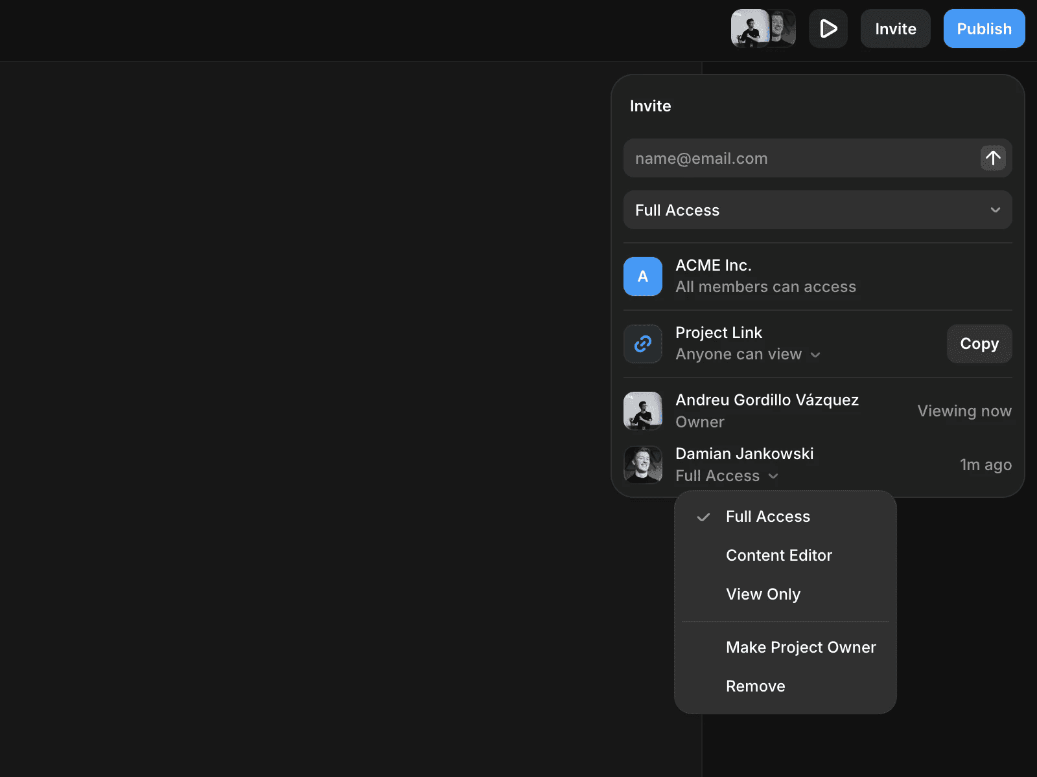Click the Andreu Gordillo Vázquez name

767,400
